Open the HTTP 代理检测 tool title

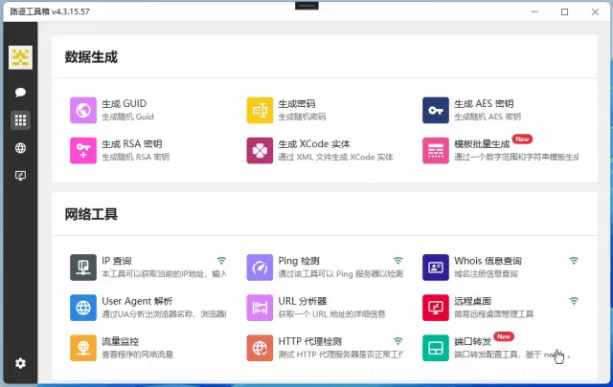pyautogui.click(x=310, y=341)
